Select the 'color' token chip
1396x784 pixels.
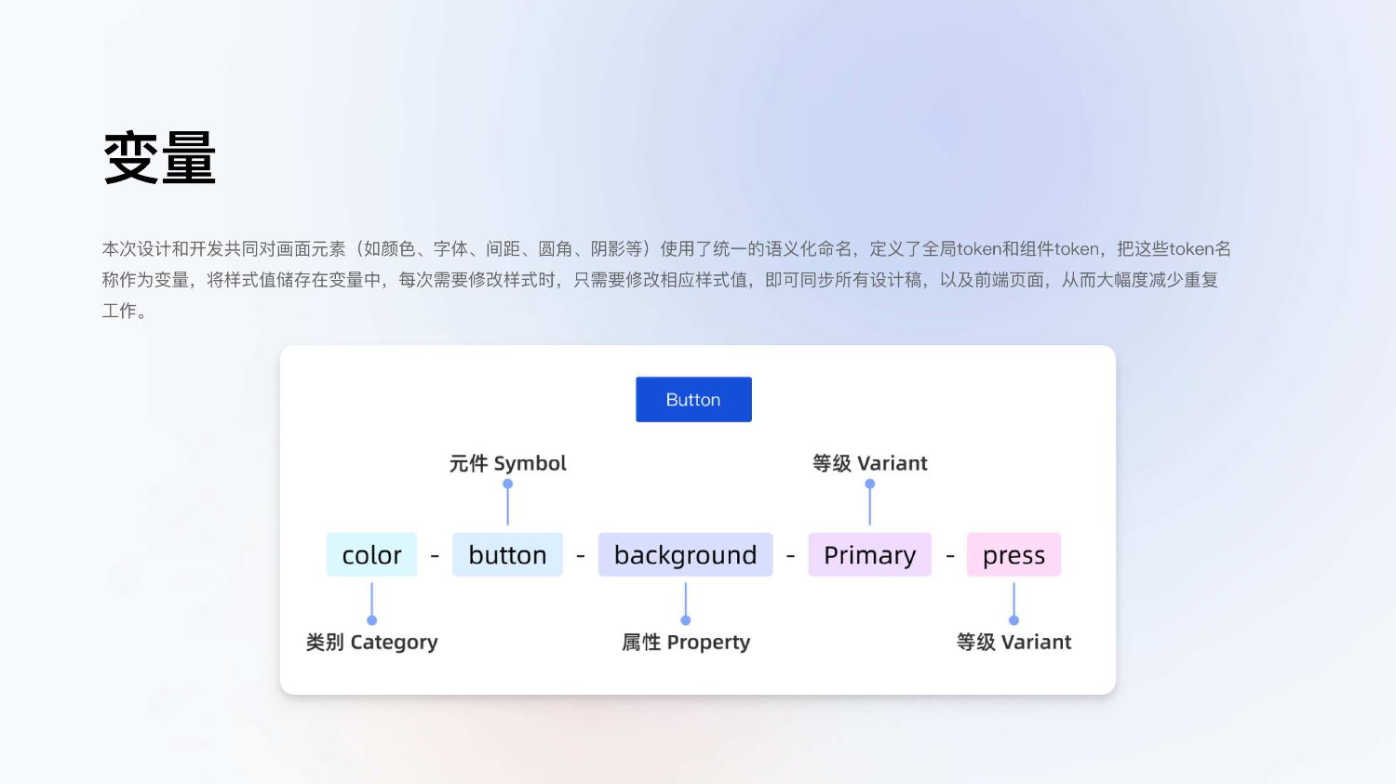pos(371,555)
